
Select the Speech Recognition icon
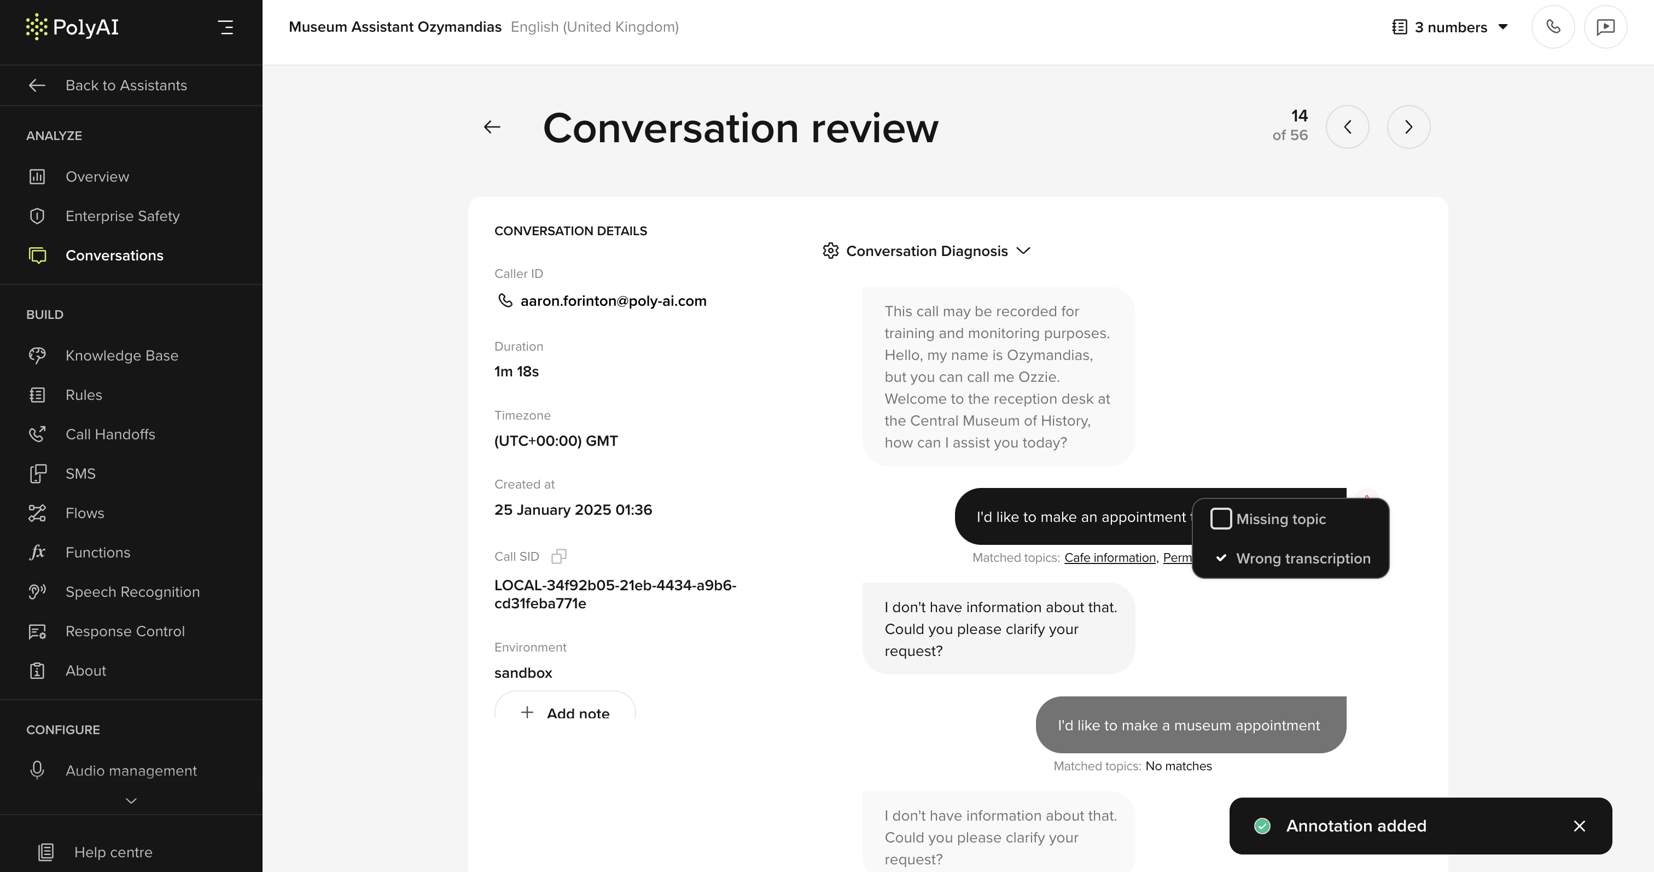coord(37,591)
